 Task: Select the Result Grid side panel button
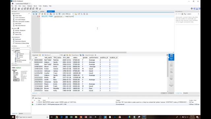(x=171, y=57)
